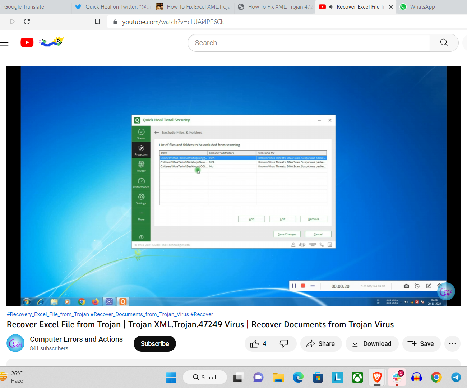Click the Share button
Image resolution: width=467 pixels, height=388 pixels.
(x=320, y=344)
